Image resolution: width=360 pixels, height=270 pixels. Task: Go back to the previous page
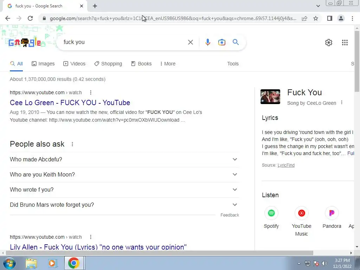8,18
